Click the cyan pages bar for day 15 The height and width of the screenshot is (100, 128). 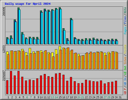tap(61, 26)
